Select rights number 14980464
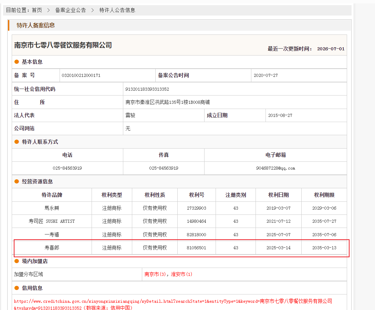 coord(197,221)
